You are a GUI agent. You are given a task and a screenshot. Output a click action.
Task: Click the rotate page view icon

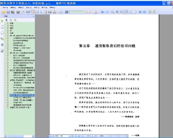[x=130, y=12]
